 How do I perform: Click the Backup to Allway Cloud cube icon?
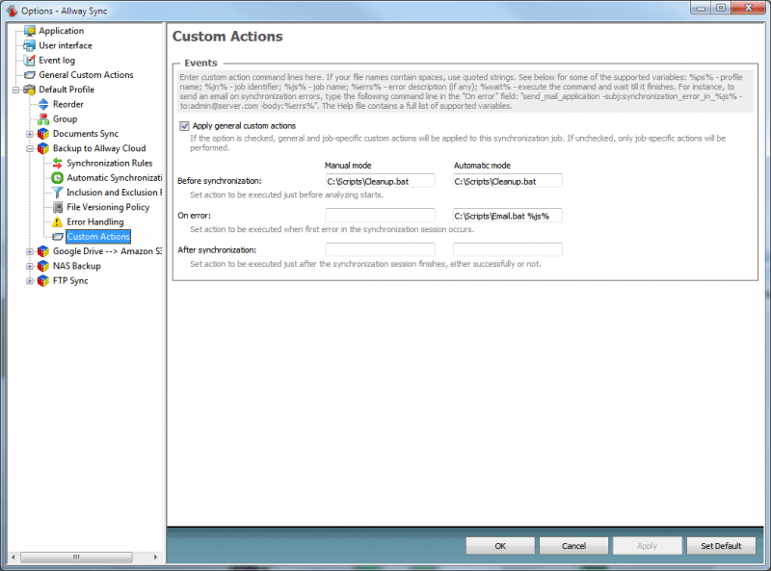coord(43,148)
